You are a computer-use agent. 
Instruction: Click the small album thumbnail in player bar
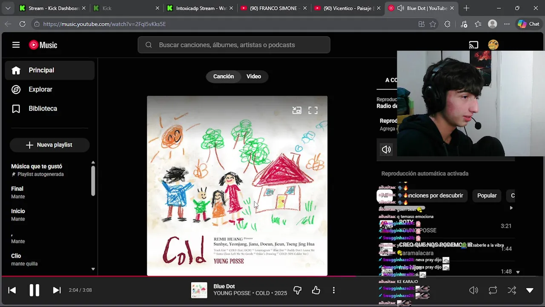199,290
